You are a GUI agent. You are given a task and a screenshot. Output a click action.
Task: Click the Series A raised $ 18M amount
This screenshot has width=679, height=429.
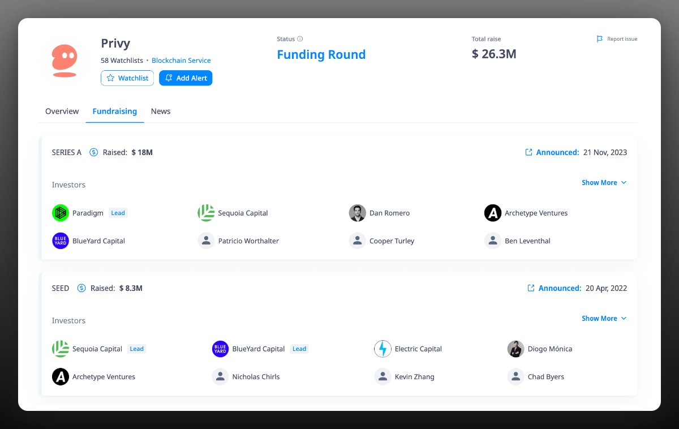point(142,152)
